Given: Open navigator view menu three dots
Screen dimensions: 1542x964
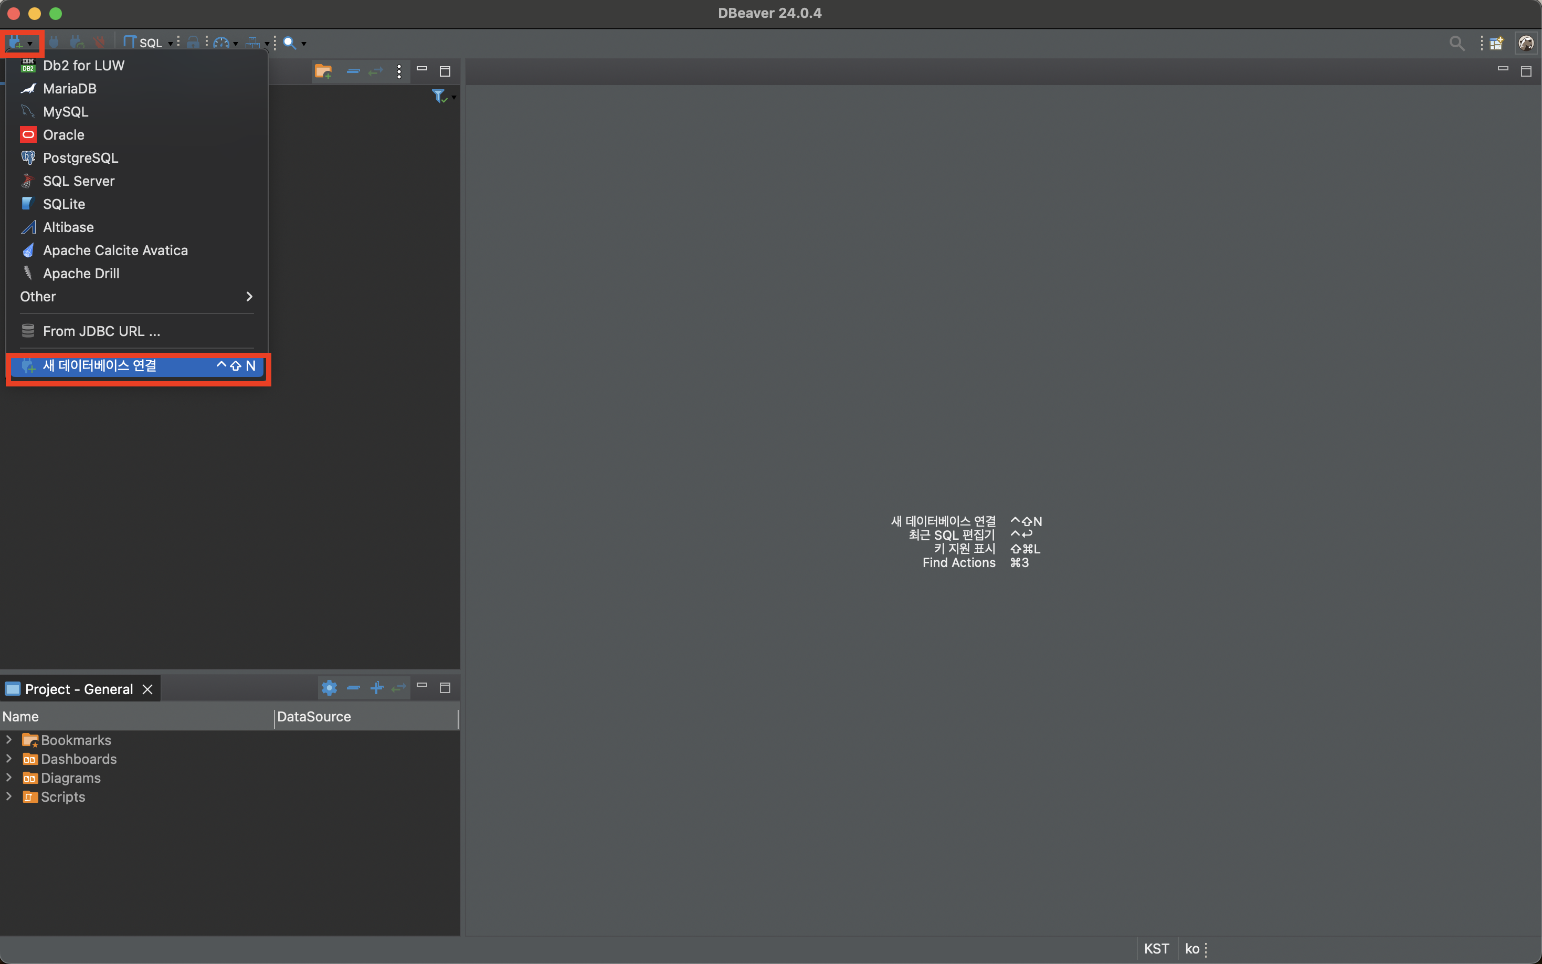Looking at the screenshot, I should [399, 71].
